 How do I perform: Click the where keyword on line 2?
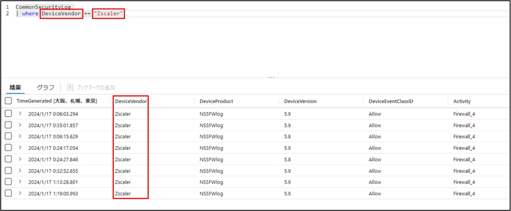tap(30, 14)
